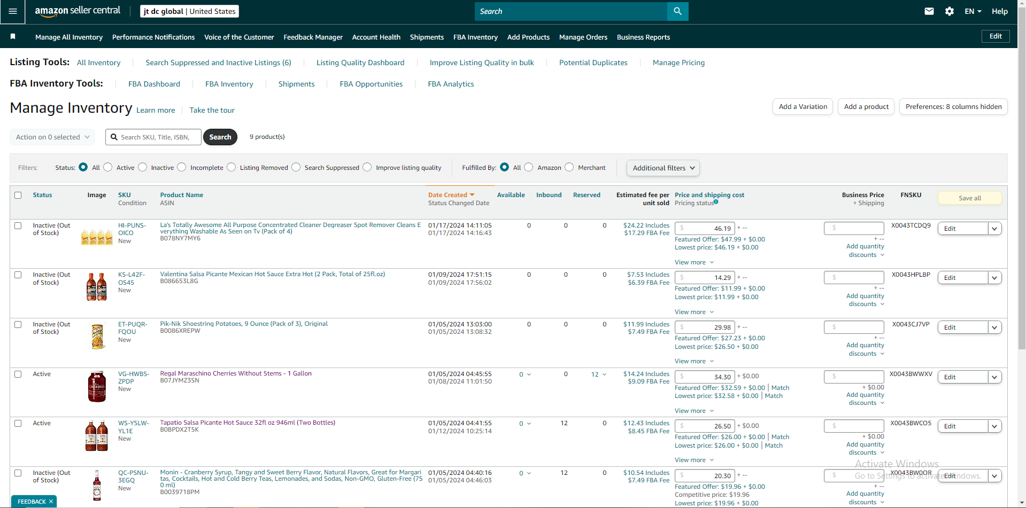This screenshot has width=1026, height=508.
Task: Sort by Date Created column
Action: click(x=451, y=195)
